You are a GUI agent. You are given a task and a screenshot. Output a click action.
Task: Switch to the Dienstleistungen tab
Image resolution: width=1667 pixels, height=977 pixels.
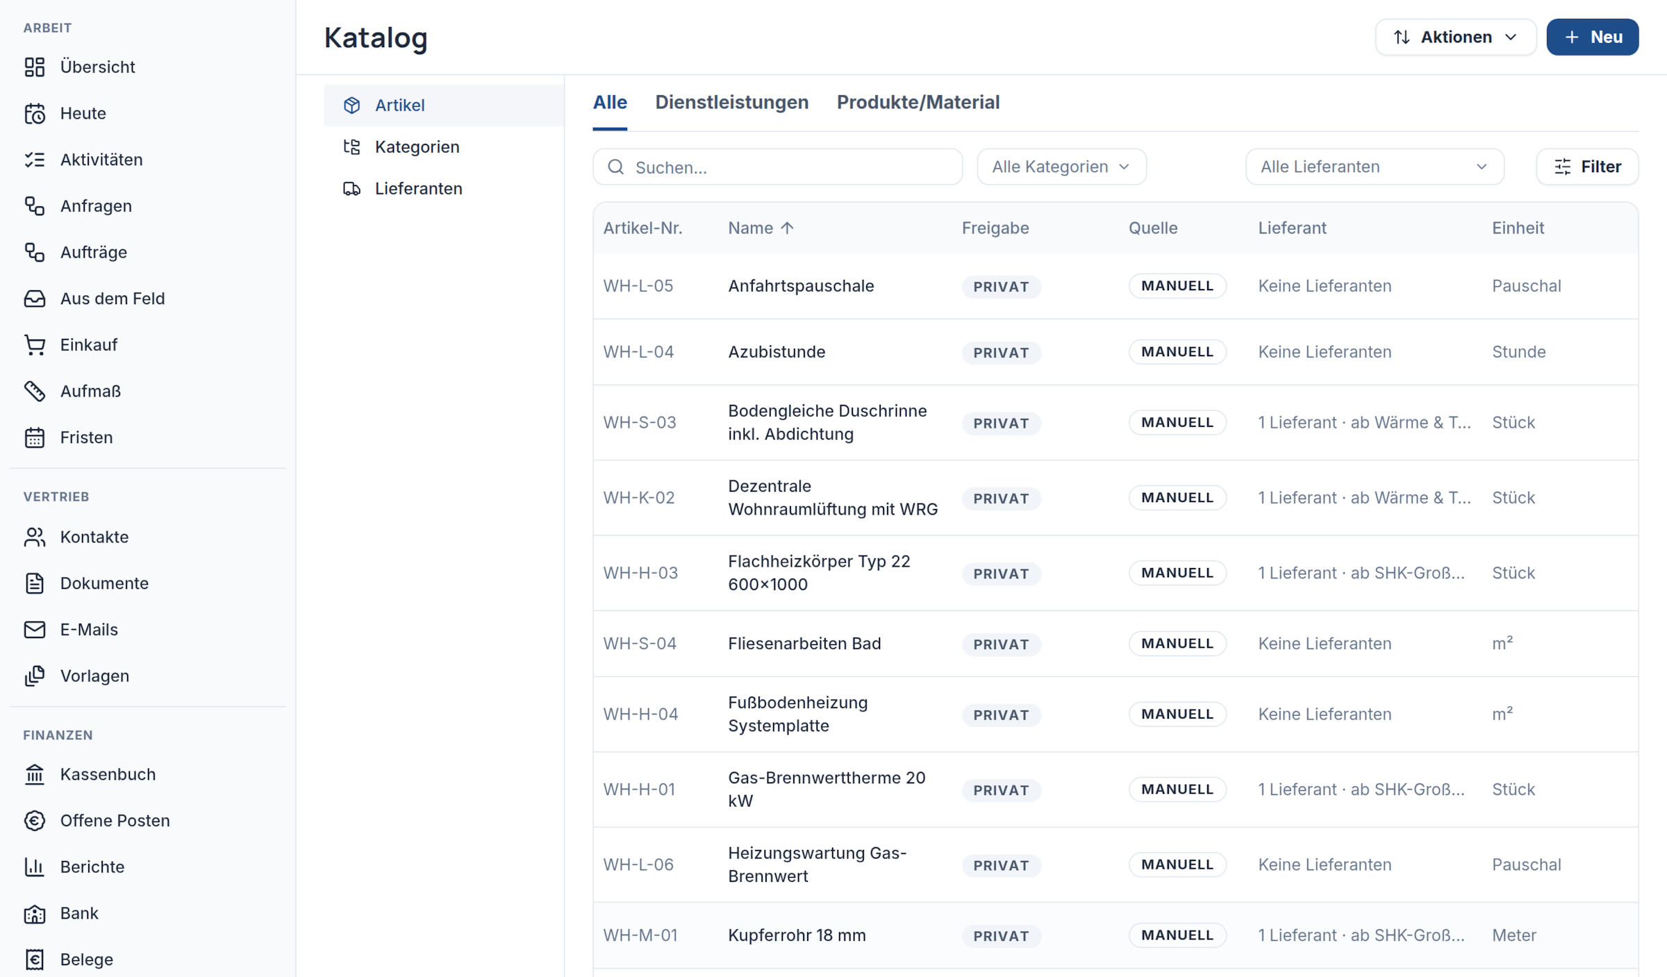pos(731,102)
